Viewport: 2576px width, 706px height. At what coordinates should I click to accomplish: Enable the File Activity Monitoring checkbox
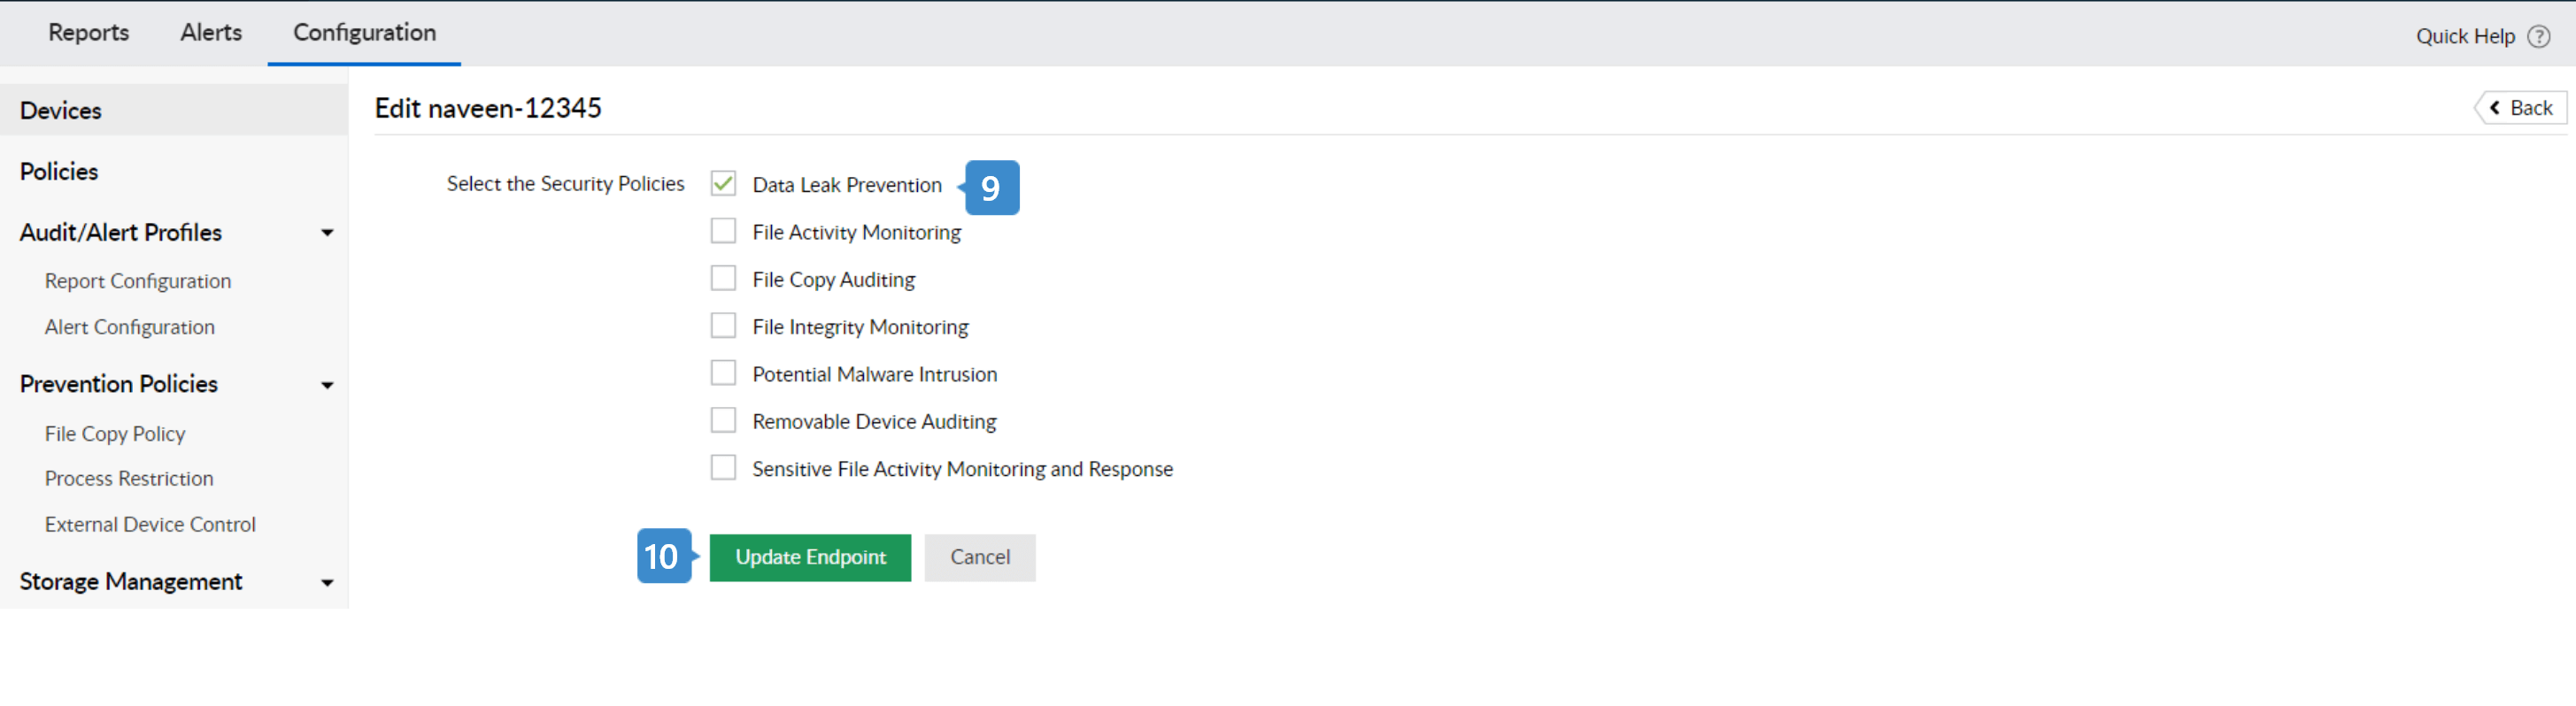coord(723,231)
